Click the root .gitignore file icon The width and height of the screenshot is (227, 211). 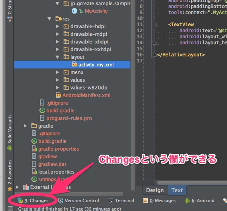[x=34, y=133]
